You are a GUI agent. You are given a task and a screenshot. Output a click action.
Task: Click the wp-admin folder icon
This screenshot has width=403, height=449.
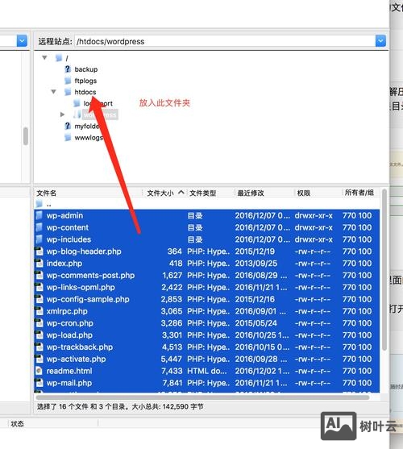click(39, 215)
